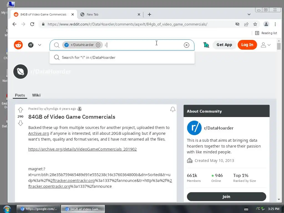The height and width of the screenshot is (213, 284).
Task: Open archive.org VideoGameCommercials_201902 link
Action: (x=82, y=149)
